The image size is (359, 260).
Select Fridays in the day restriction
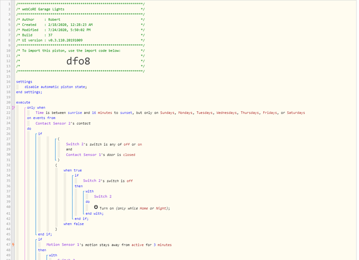tap(270, 113)
